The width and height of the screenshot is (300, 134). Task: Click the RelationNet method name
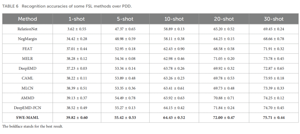click(x=28, y=29)
